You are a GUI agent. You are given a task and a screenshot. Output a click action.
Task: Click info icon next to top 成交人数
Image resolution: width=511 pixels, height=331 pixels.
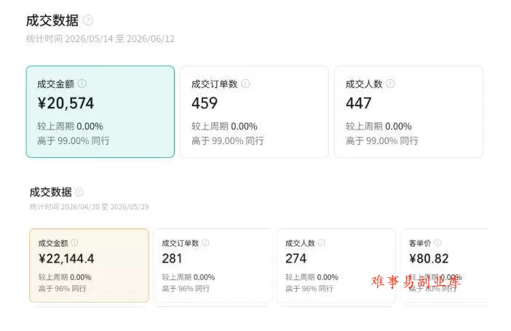390,84
